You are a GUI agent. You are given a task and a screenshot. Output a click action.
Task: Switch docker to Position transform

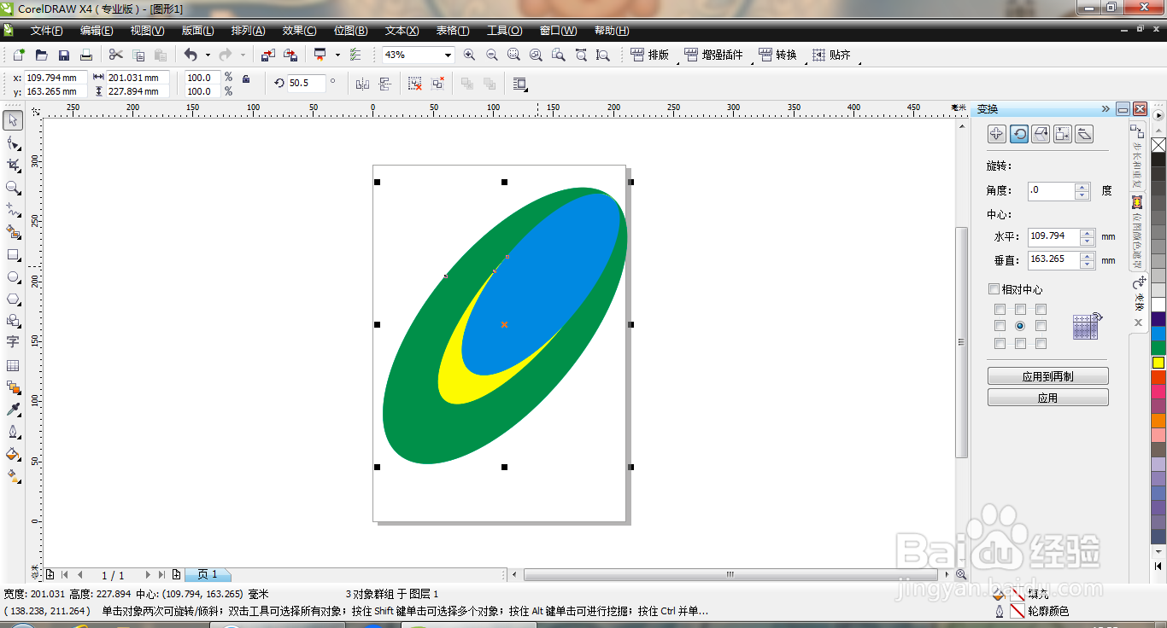[x=996, y=134]
